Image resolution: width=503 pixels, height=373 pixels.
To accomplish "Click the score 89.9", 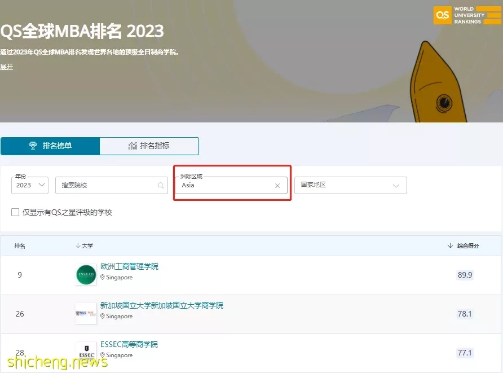I will [x=465, y=275].
